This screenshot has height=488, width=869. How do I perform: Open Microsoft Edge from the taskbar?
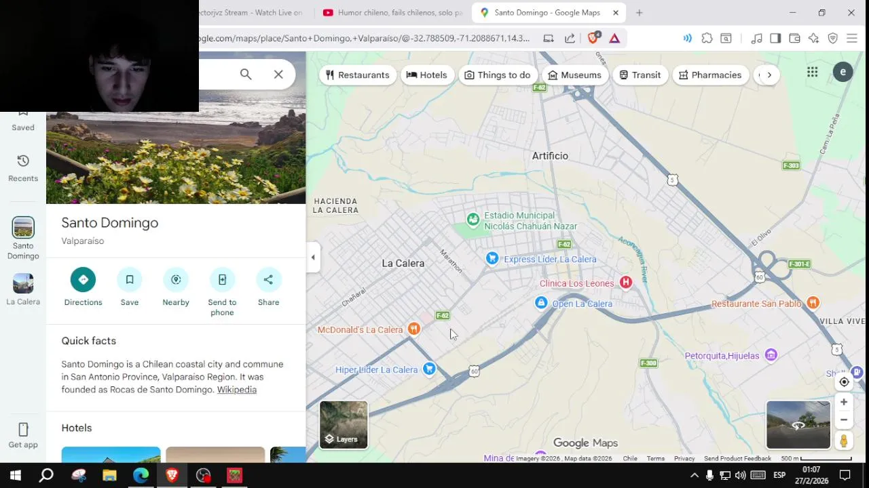[x=141, y=475]
